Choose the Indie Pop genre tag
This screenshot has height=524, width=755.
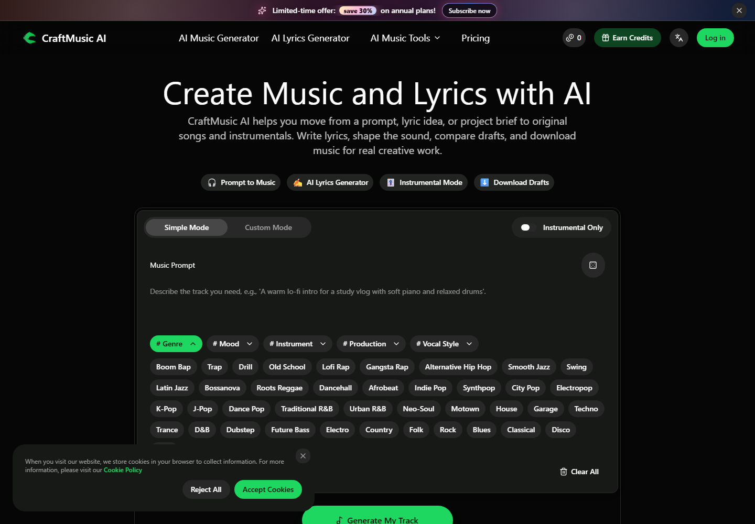tap(430, 388)
